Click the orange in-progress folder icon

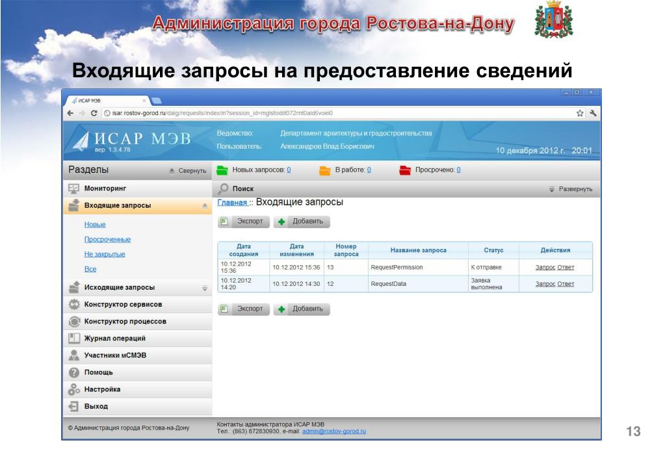[325, 170]
